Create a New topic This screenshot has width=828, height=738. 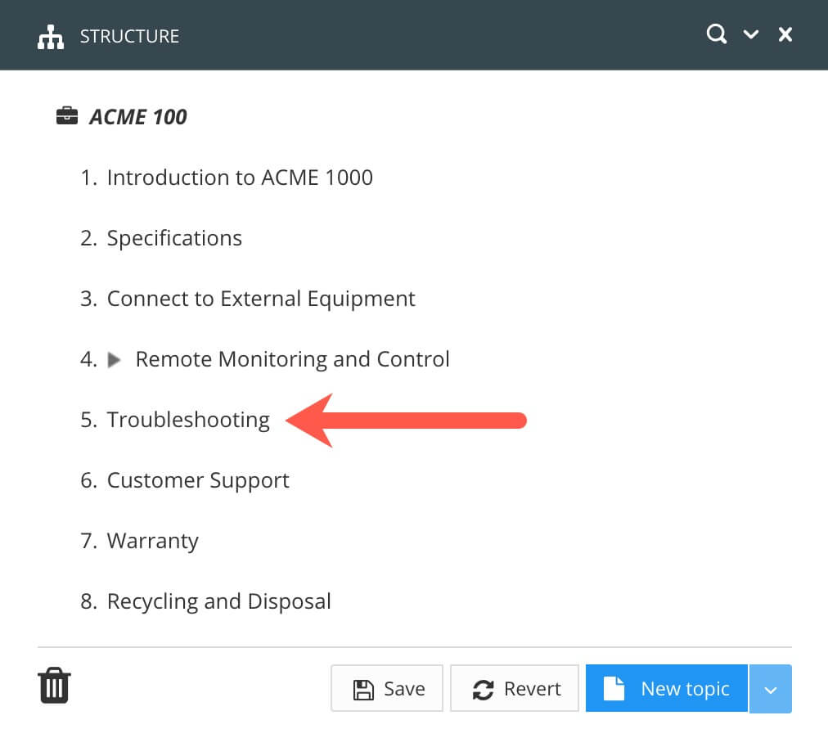point(667,689)
